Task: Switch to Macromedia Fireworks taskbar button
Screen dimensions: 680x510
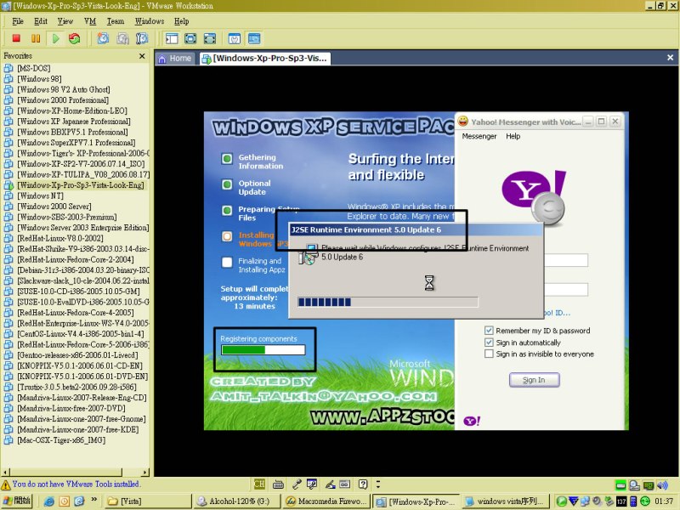Action: (327, 501)
